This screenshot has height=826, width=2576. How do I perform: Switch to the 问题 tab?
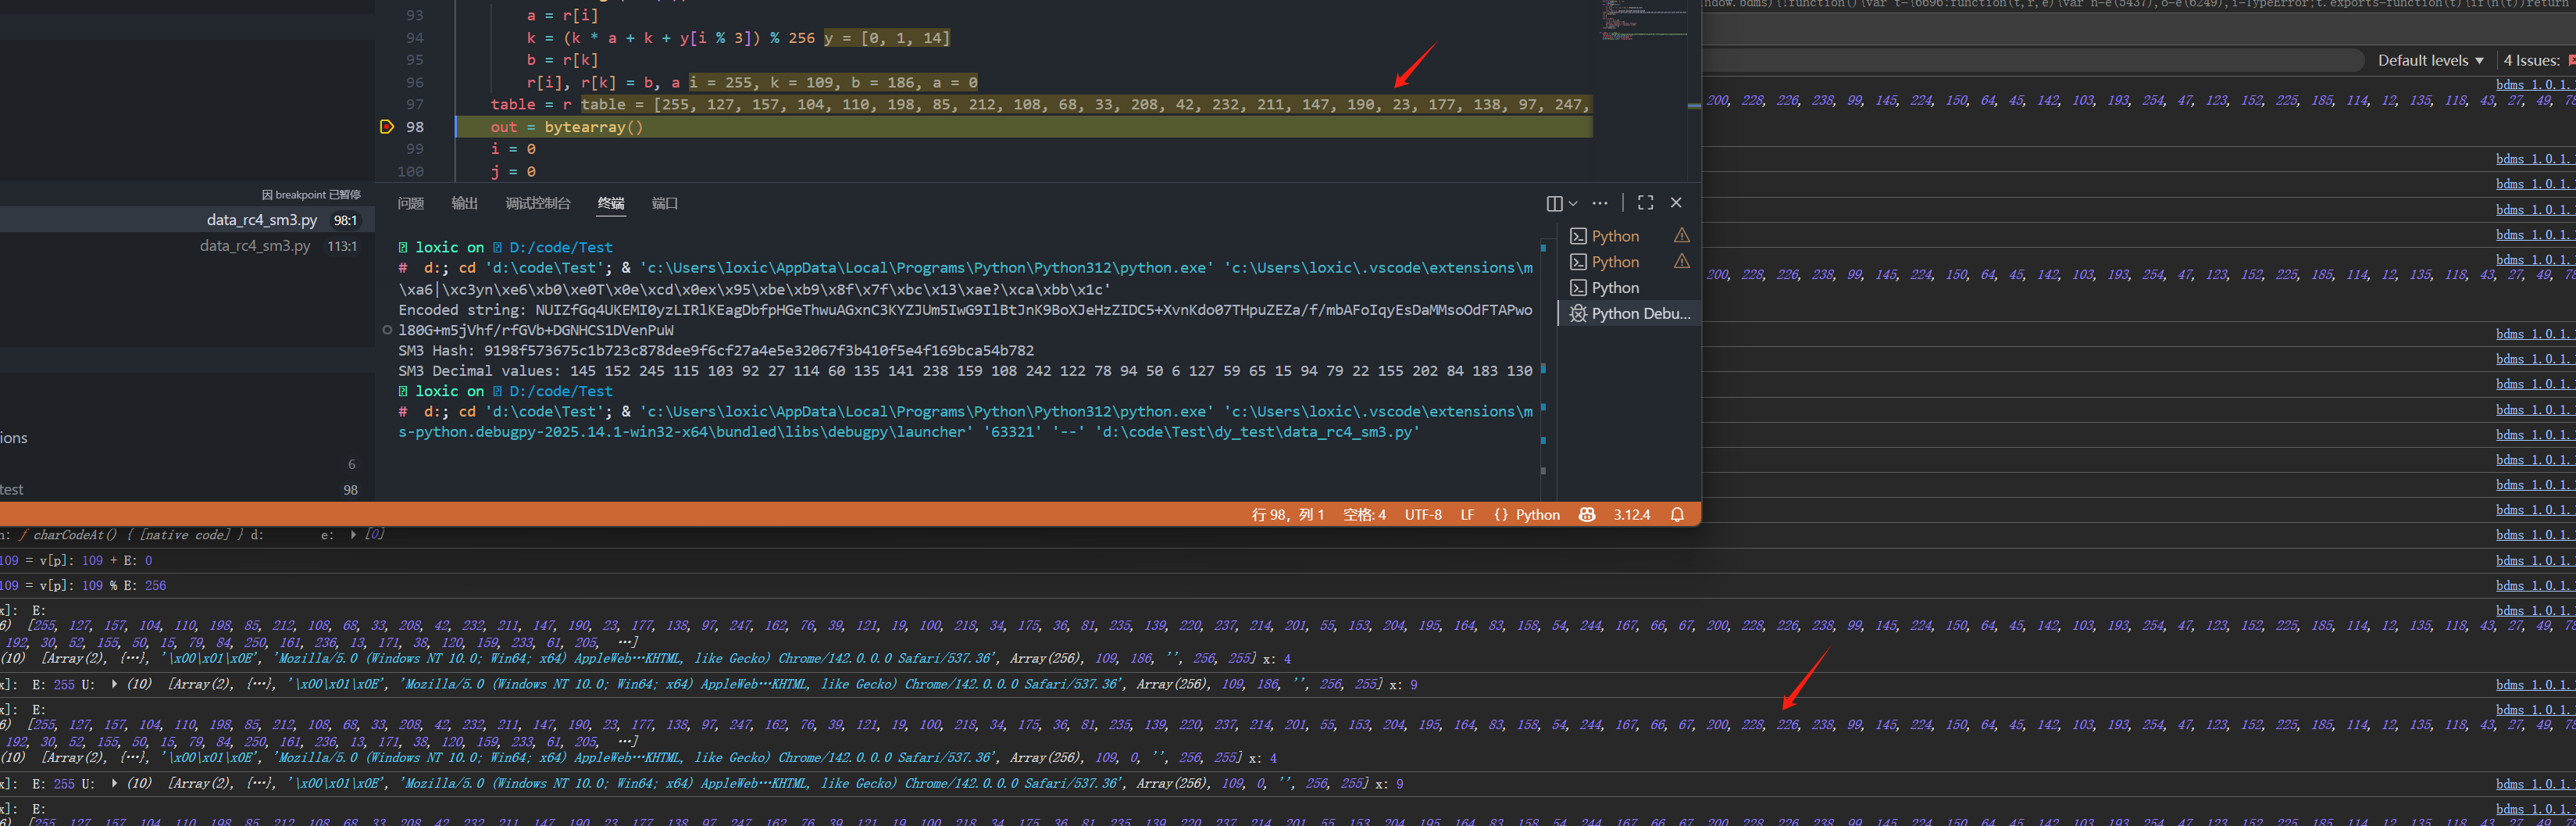(410, 204)
